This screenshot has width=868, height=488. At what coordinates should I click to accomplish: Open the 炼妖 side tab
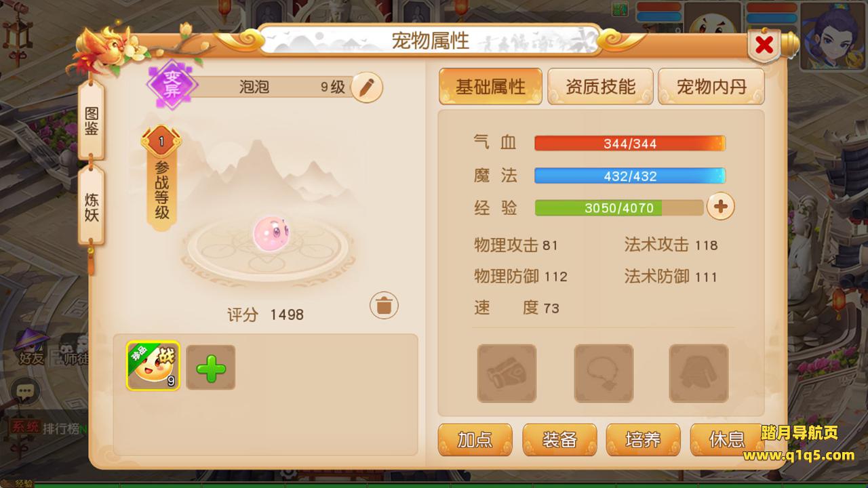(x=92, y=207)
